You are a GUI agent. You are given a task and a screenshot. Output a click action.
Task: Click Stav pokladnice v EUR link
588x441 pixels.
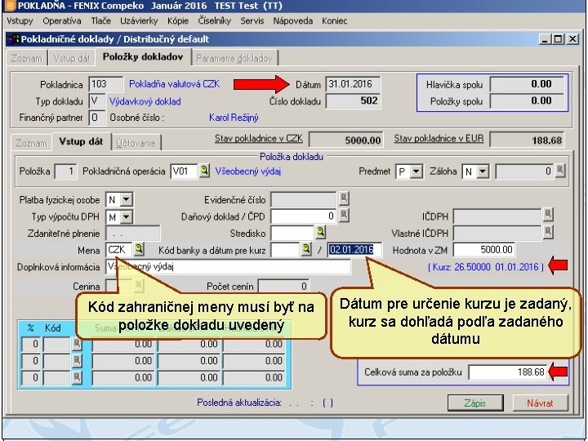[x=439, y=138]
